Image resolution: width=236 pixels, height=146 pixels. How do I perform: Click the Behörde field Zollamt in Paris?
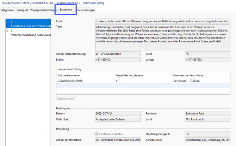click(207, 114)
